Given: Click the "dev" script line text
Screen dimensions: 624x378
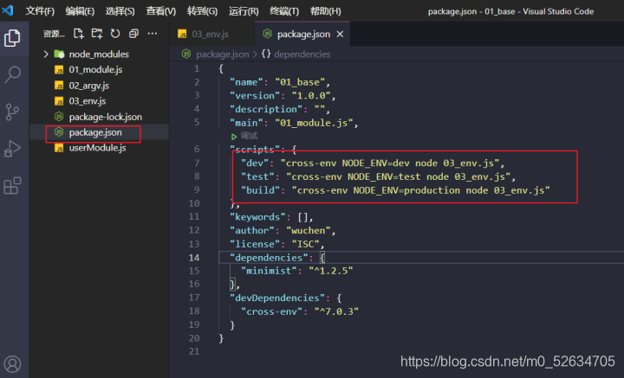Looking at the screenshot, I should (373, 163).
